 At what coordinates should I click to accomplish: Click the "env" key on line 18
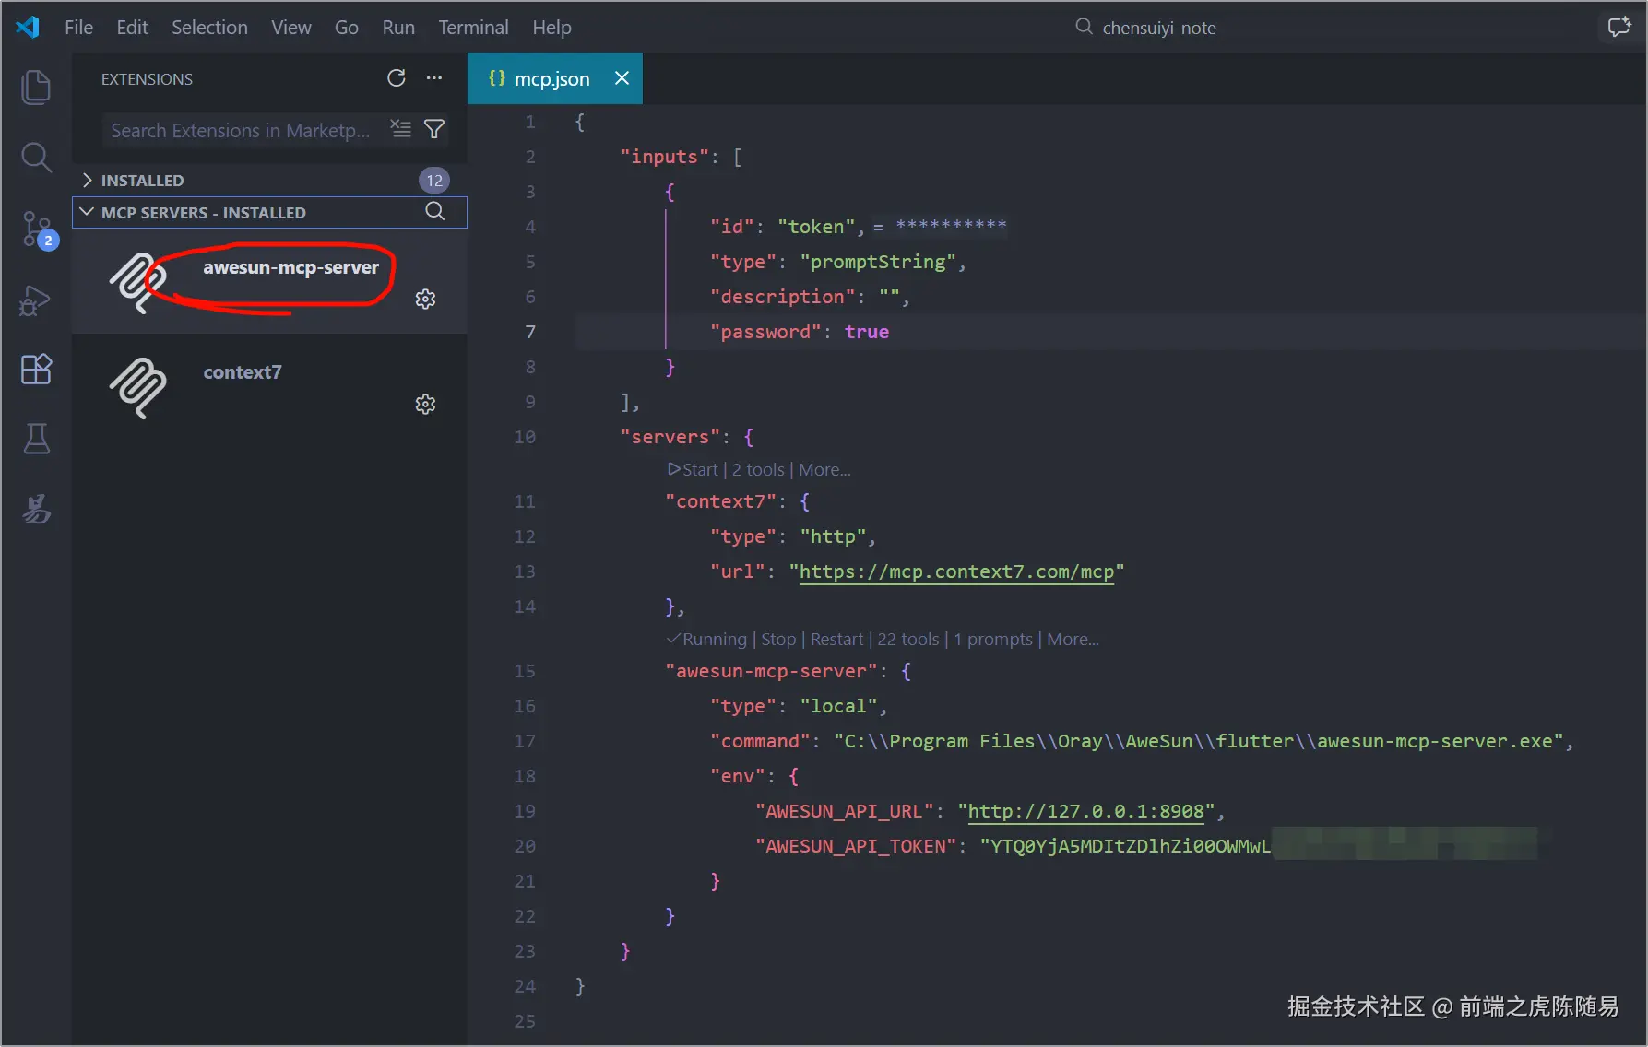[x=738, y=776]
